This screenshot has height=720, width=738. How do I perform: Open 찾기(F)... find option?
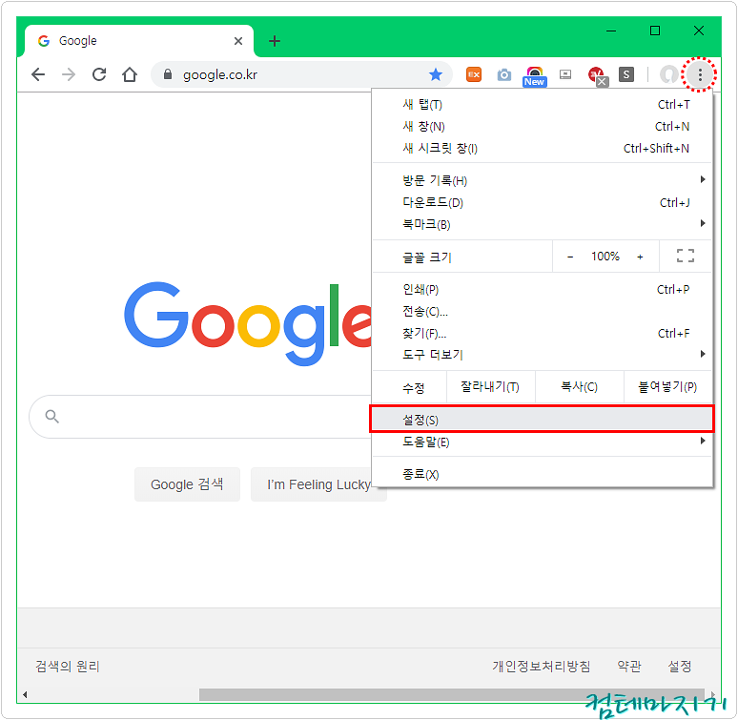tap(542, 333)
